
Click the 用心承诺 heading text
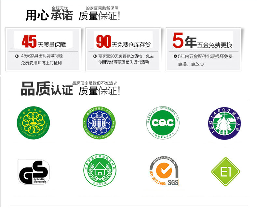49,15
